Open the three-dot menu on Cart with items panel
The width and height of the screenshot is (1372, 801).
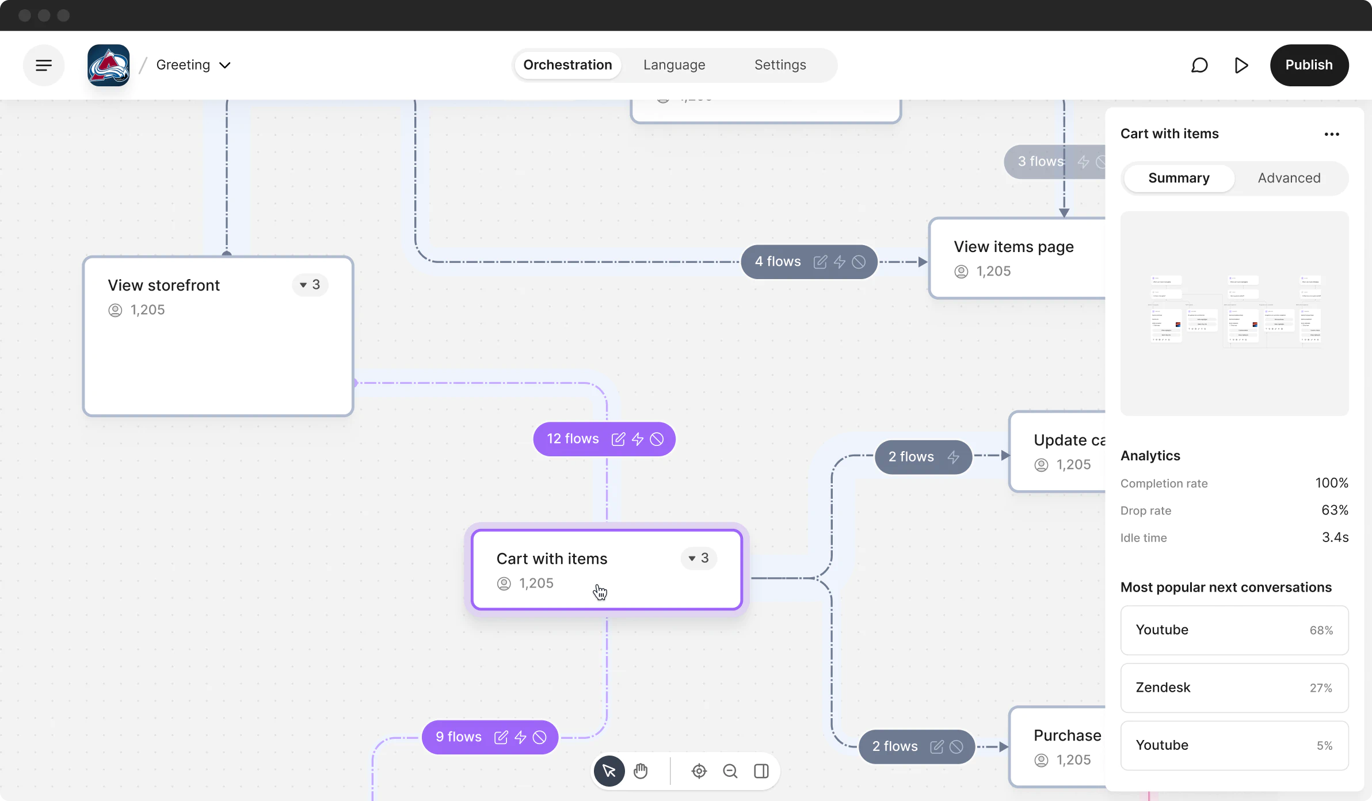click(1331, 133)
